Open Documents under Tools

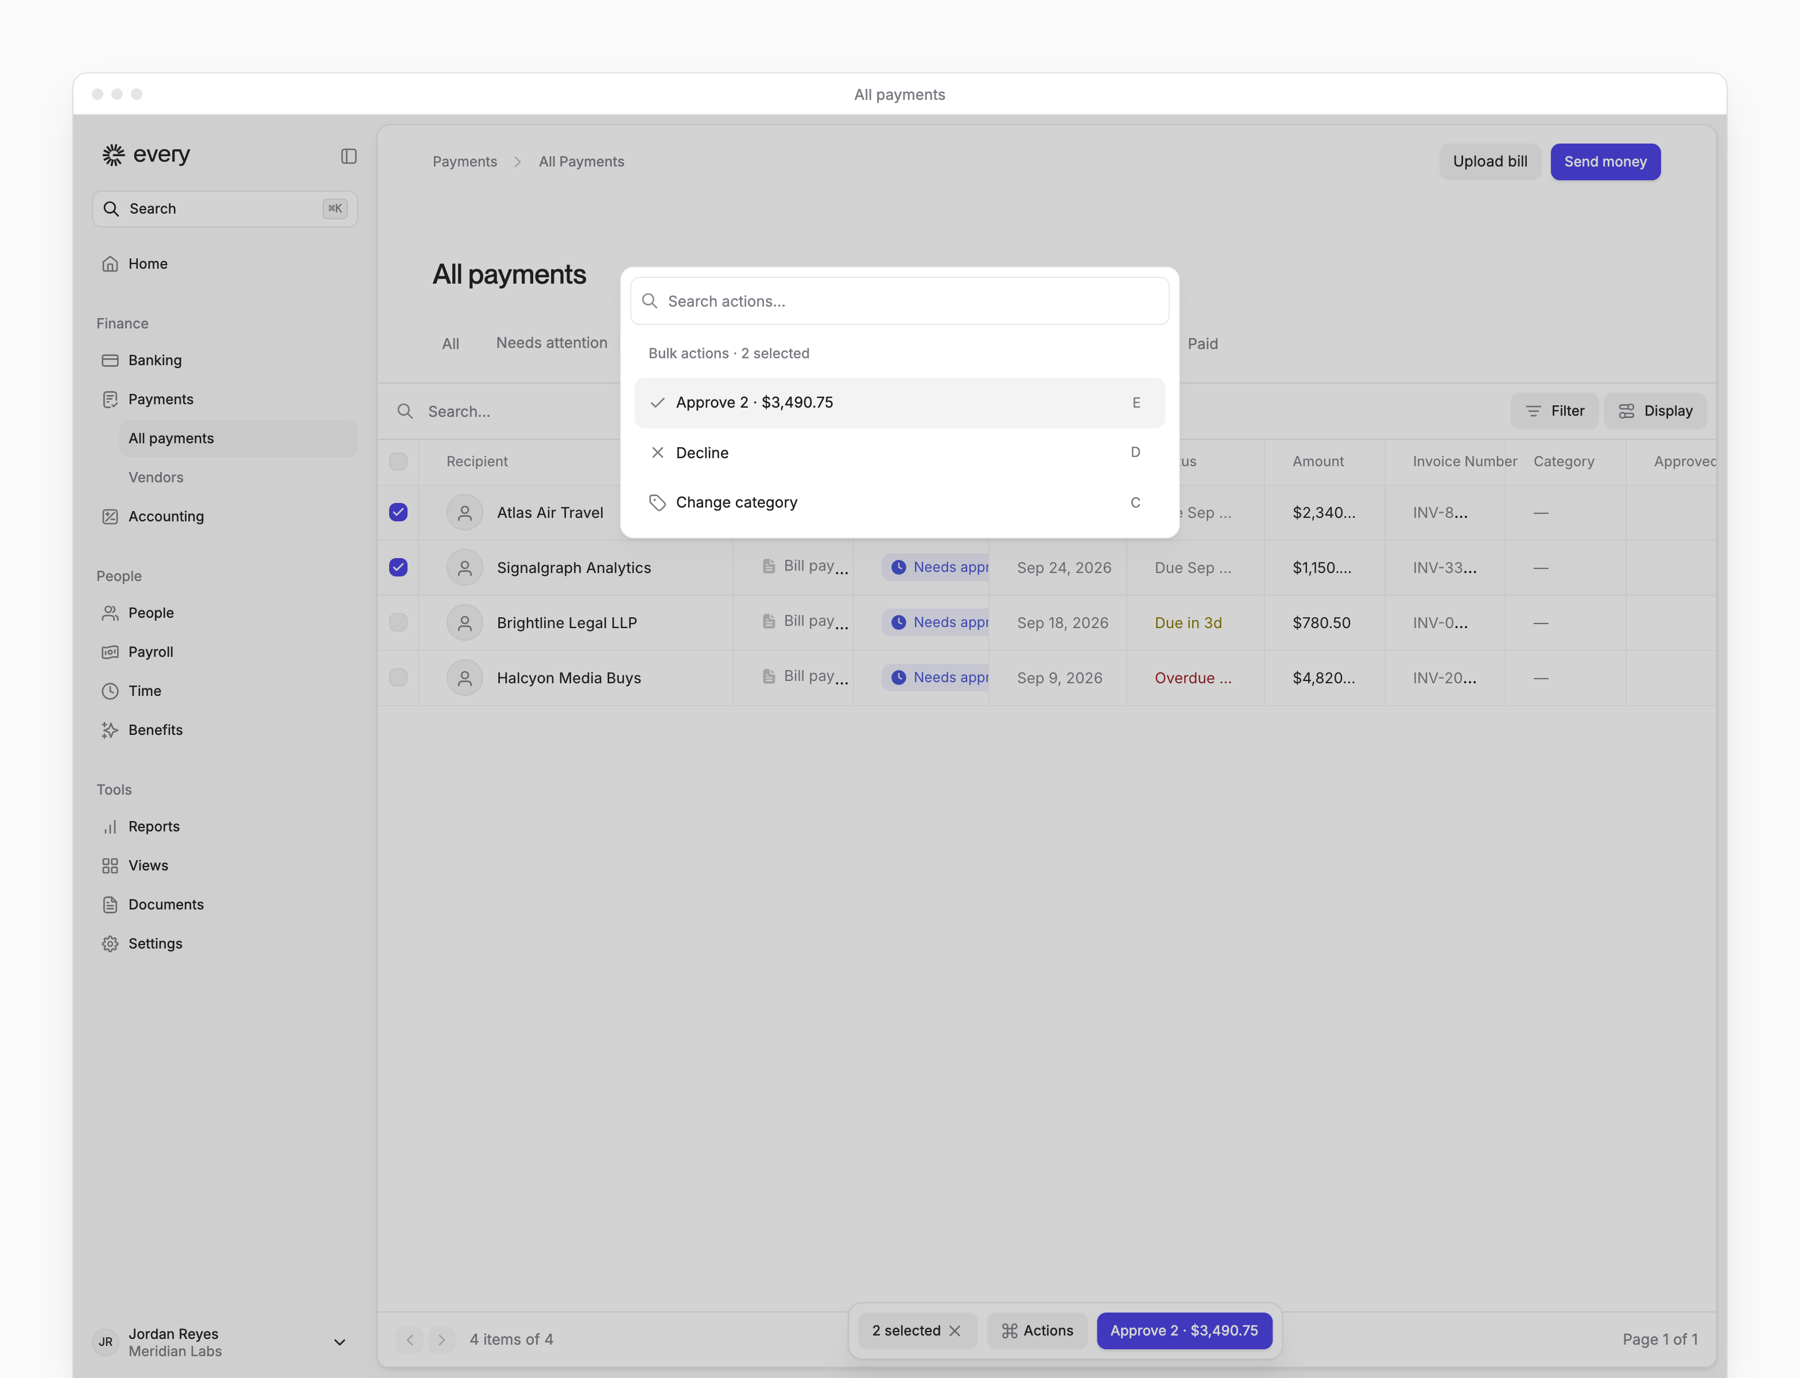pyautogui.click(x=224, y=905)
